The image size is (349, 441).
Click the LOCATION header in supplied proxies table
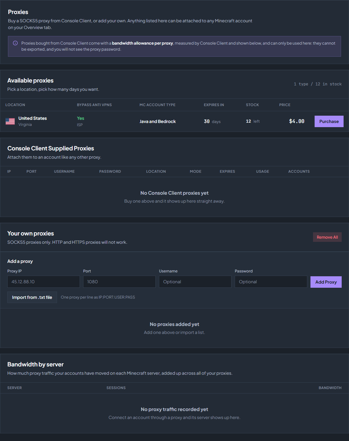[156, 171]
